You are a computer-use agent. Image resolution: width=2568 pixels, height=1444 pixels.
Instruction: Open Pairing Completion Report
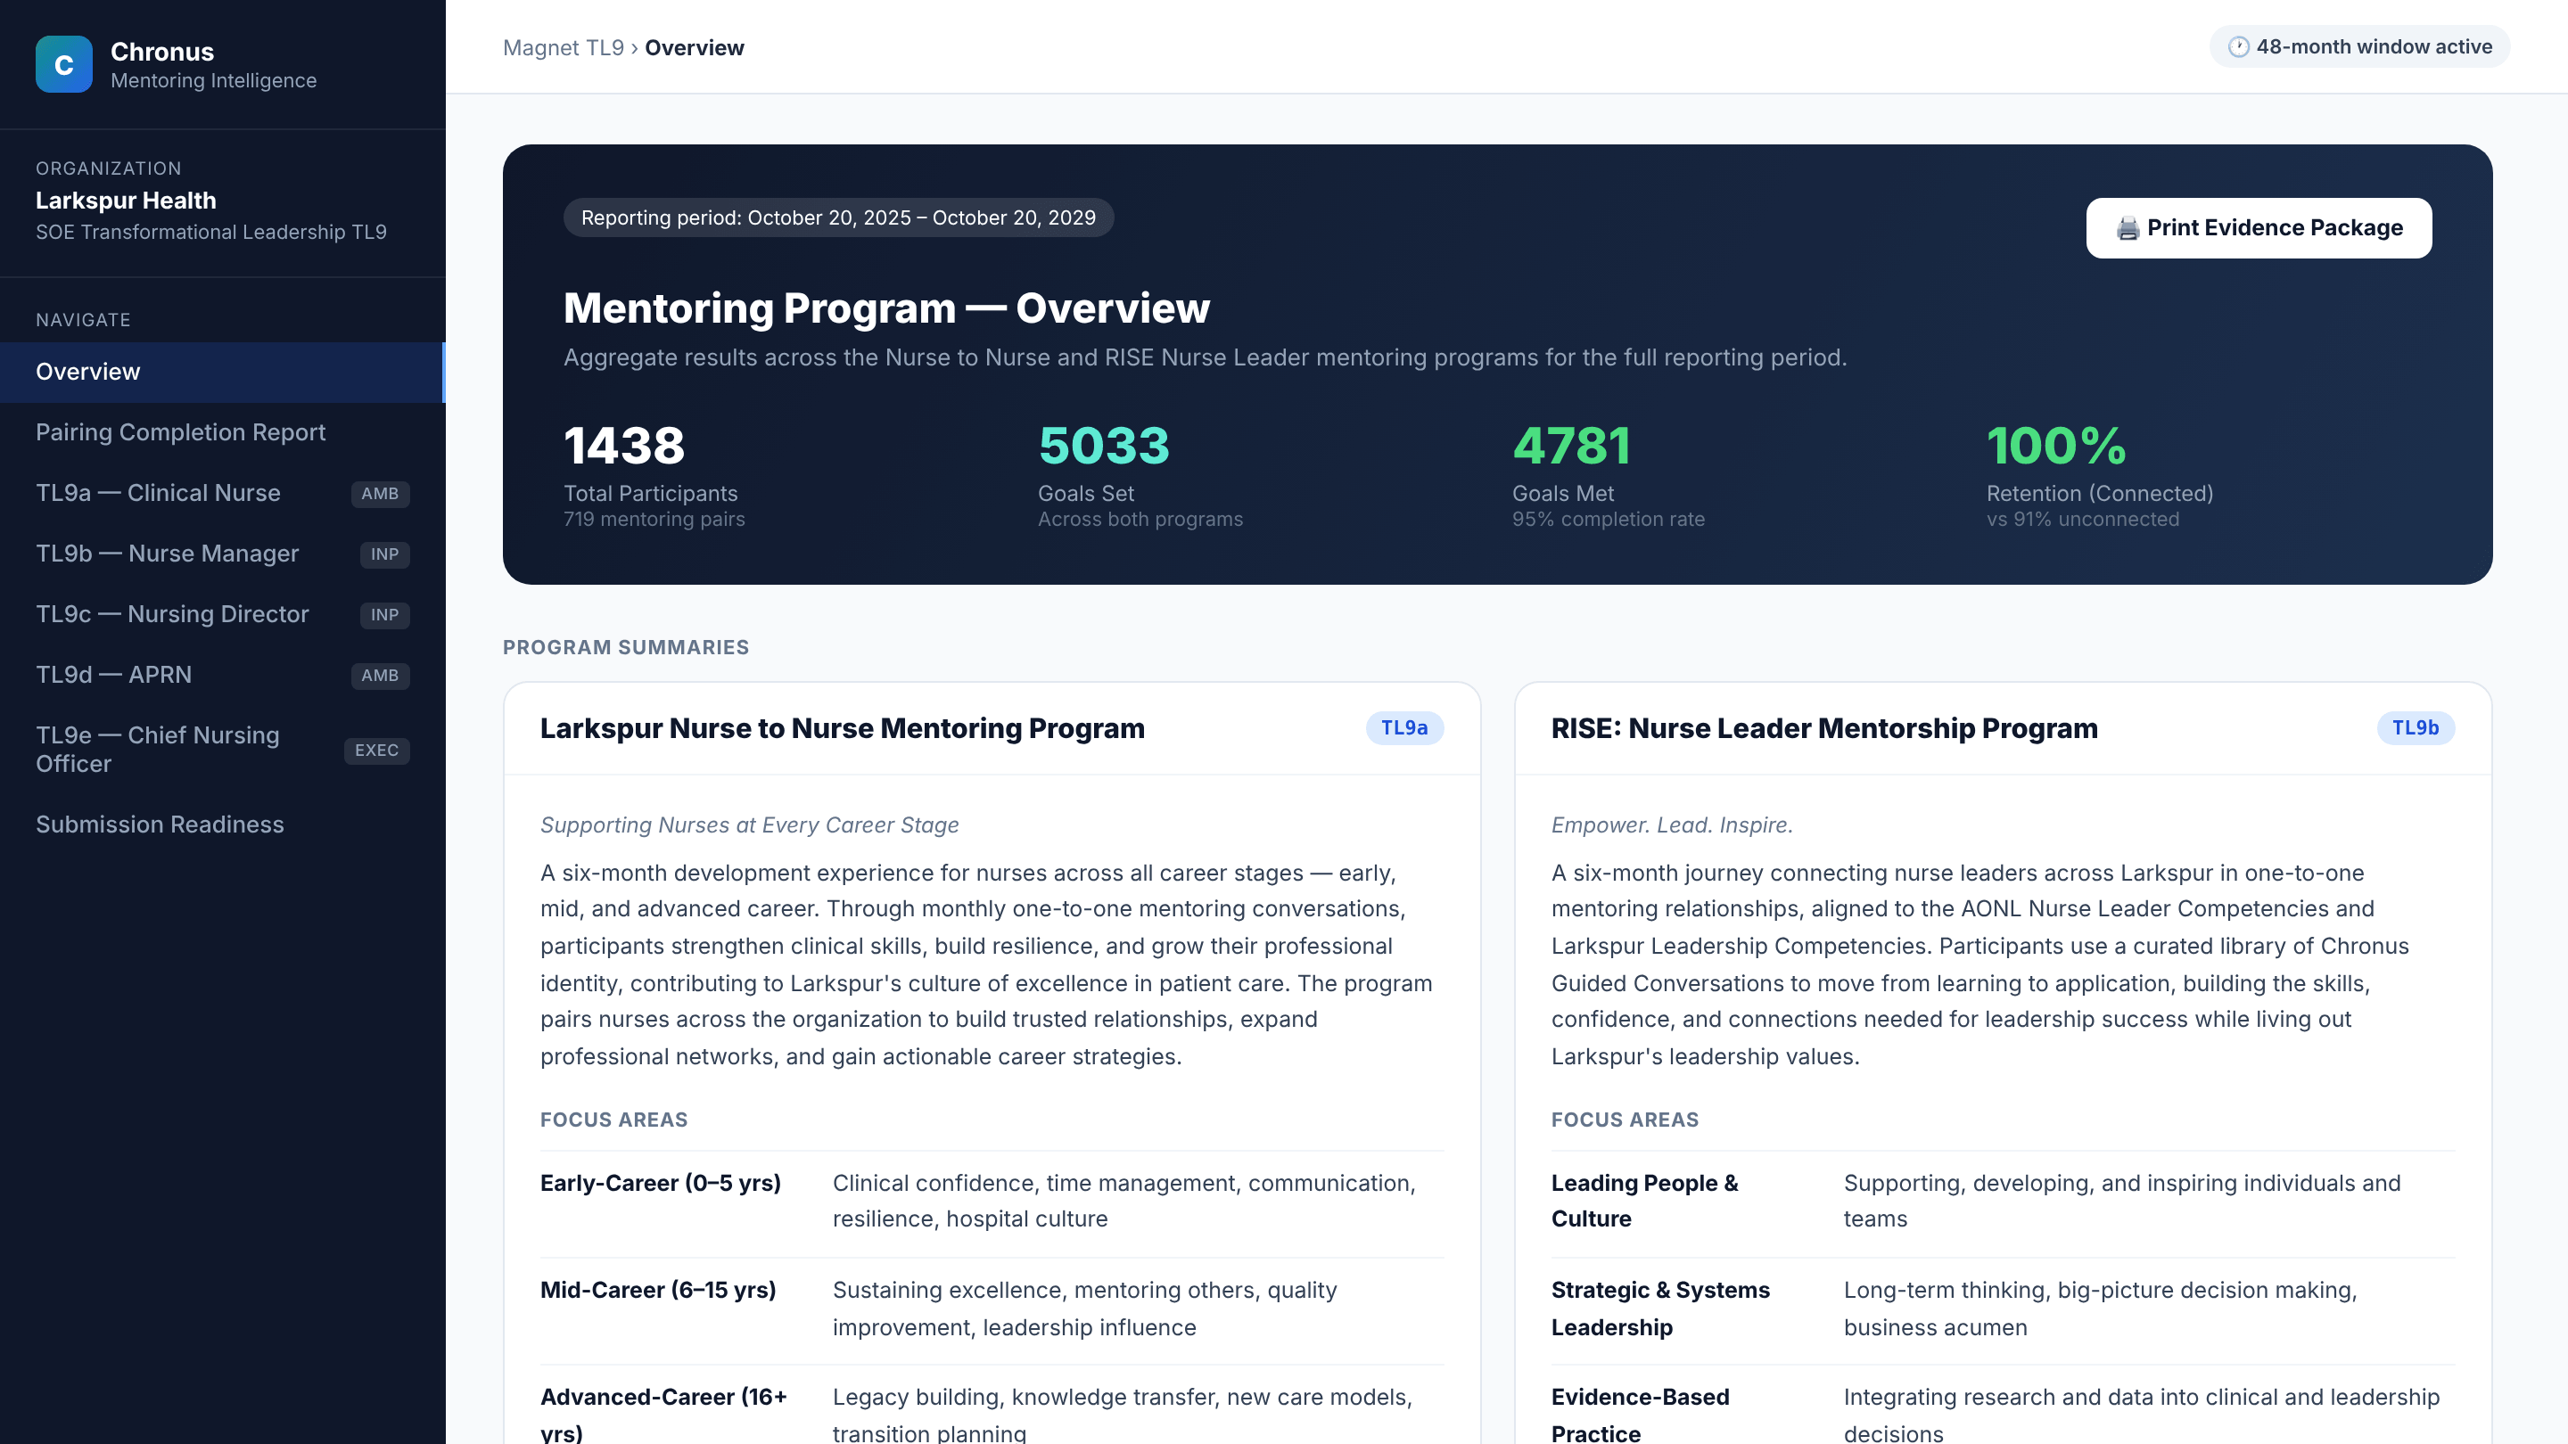pyautogui.click(x=222, y=432)
